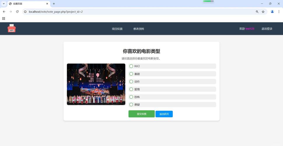The width and height of the screenshot is (283, 146).
Task: Open Chrome three-dot menu
Action: tap(279, 12)
